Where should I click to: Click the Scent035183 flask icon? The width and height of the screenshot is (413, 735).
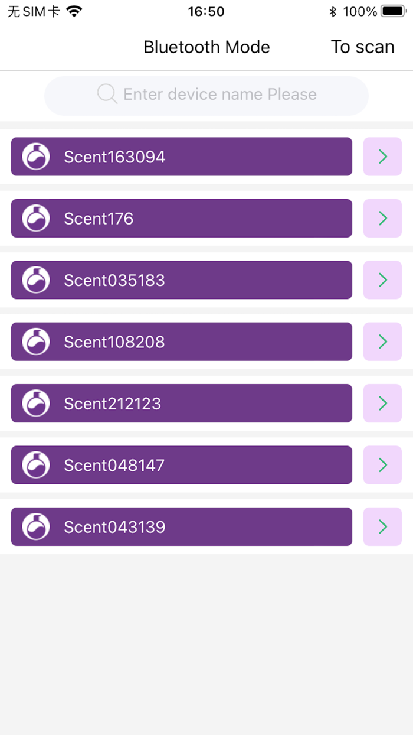(35, 280)
